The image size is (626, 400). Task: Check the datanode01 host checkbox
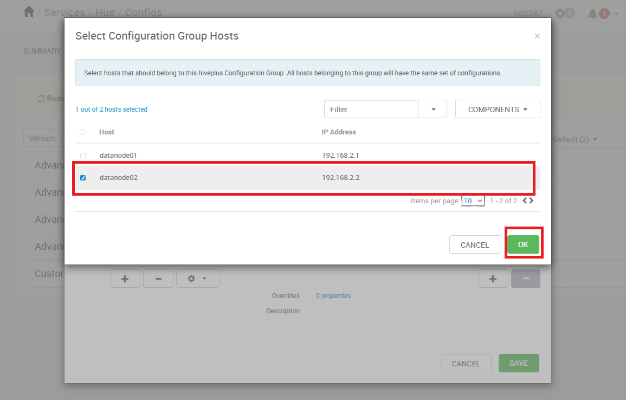82,156
